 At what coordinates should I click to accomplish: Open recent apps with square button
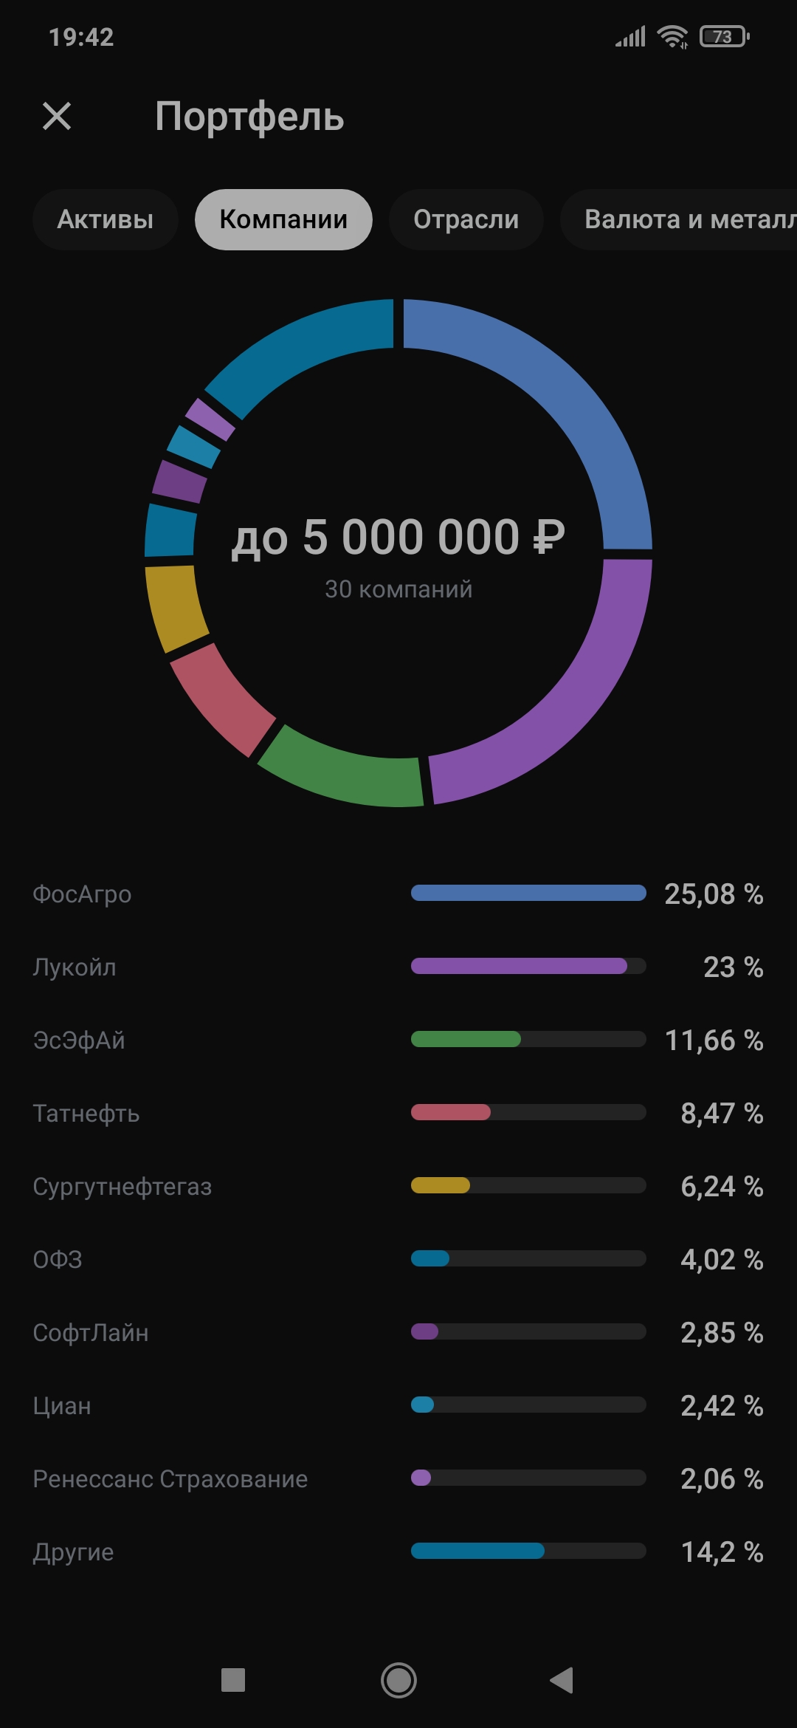(233, 1680)
